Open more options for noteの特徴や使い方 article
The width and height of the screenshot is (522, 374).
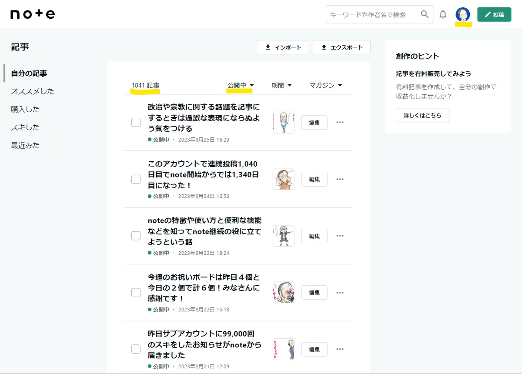[340, 236]
